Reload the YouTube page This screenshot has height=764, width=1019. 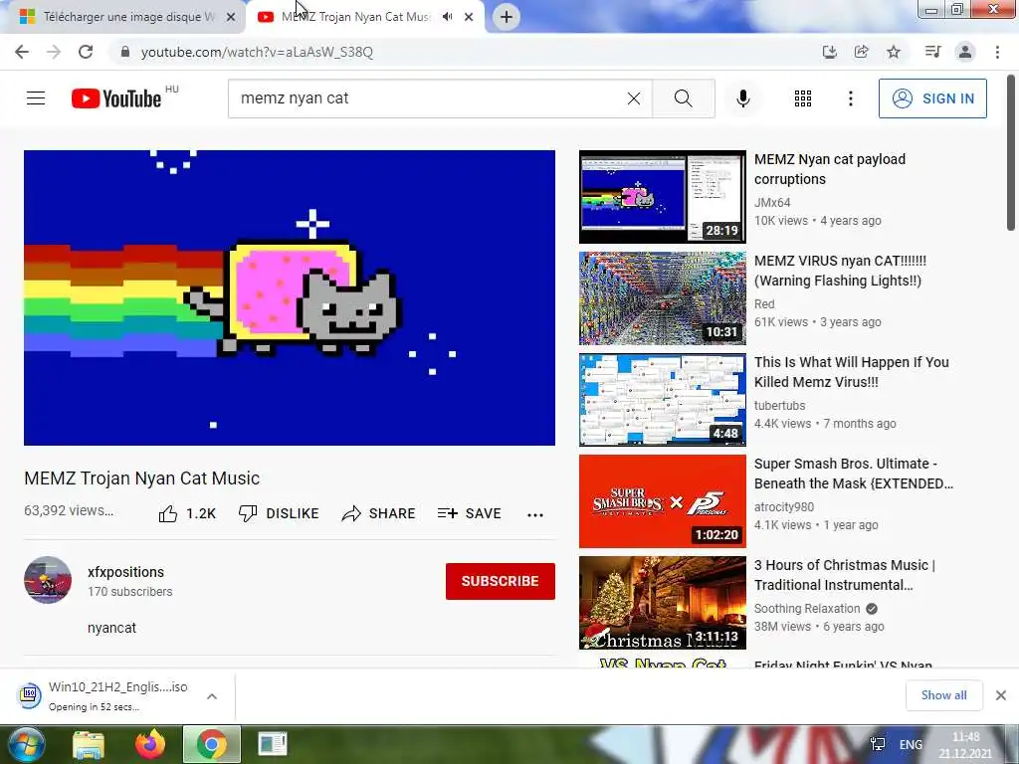coord(86,52)
